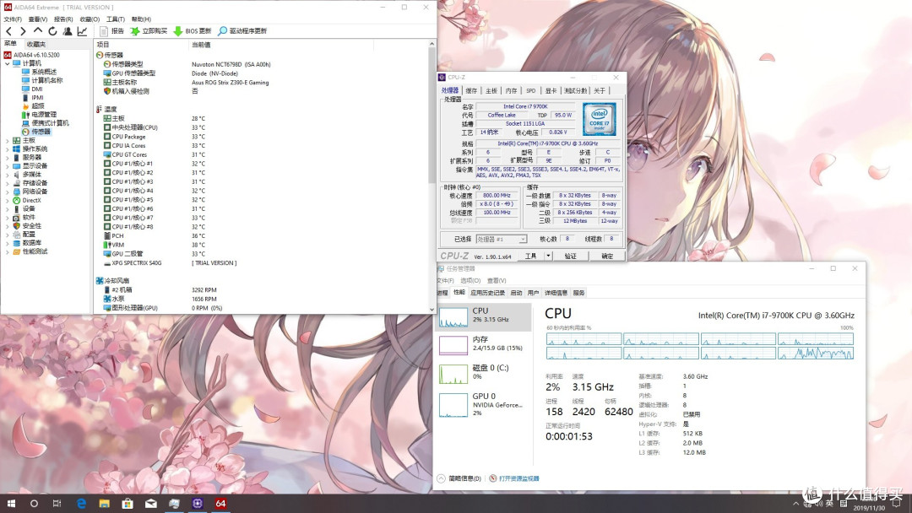
Task: Click the 水泵 pump fan row
Action: pyautogui.click(x=261, y=300)
